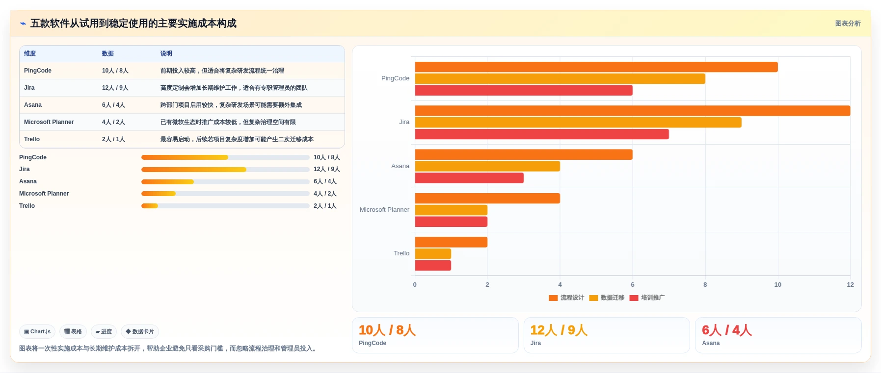Click the description starting 最容易启动
This screenshot has height=373, width=881.
pyautogui.click(x=237, y=139)
